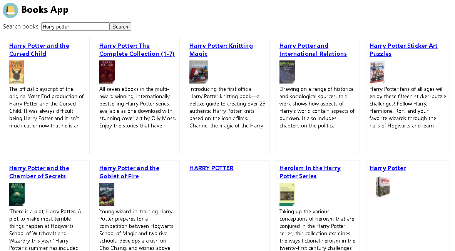Image resolution: width=455 pixels, height=251 pixels.
Task: Focus the Search books input field
Action: [x=75, y=27]
